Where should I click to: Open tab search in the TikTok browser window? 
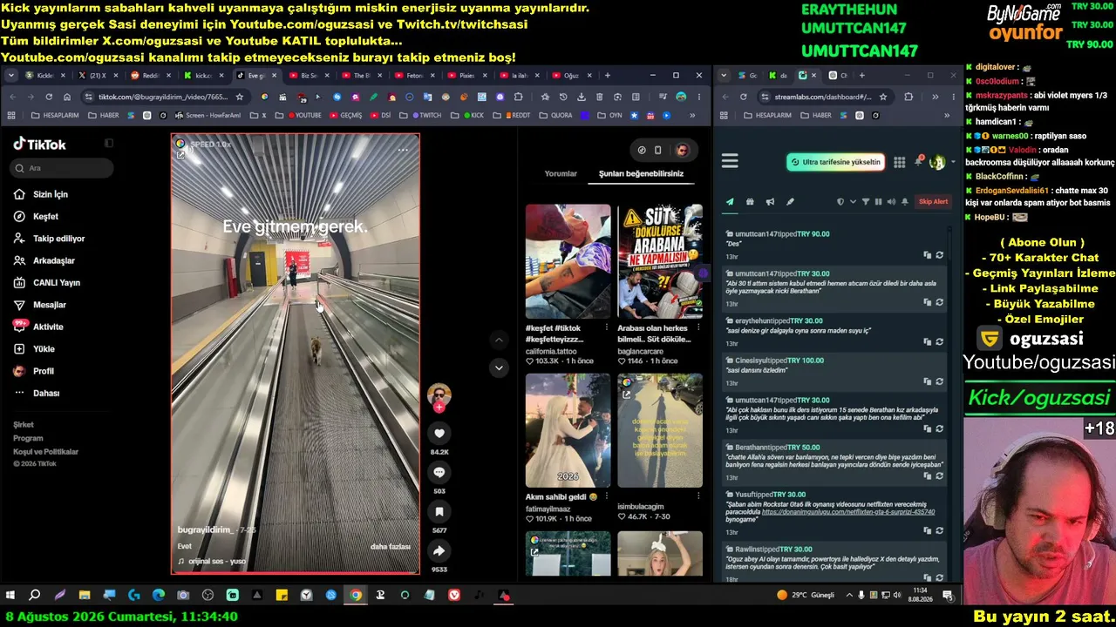tap(11, 76)
